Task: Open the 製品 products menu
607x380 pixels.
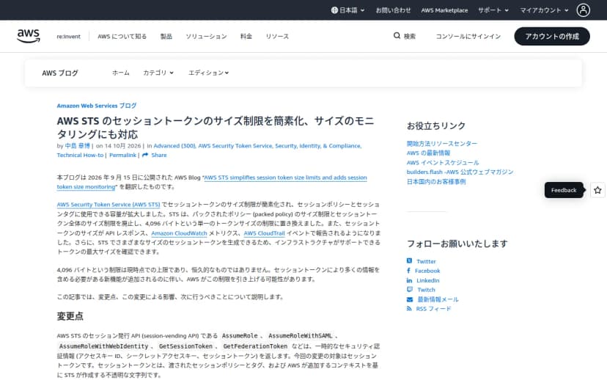Action: [166, 37]
